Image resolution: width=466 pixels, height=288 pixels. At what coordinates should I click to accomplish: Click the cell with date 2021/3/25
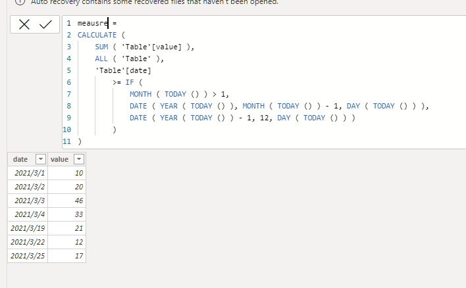(28, 256)
